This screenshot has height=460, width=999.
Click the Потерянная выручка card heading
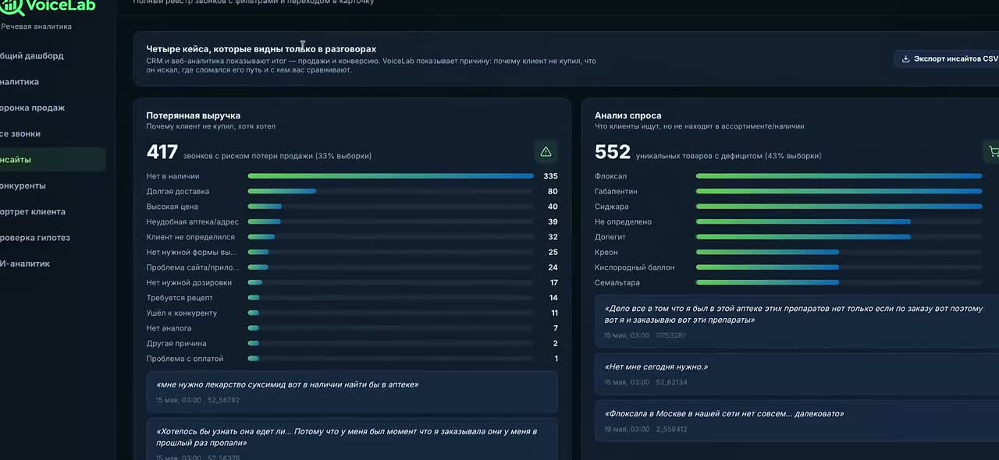[x=194, y=115]
